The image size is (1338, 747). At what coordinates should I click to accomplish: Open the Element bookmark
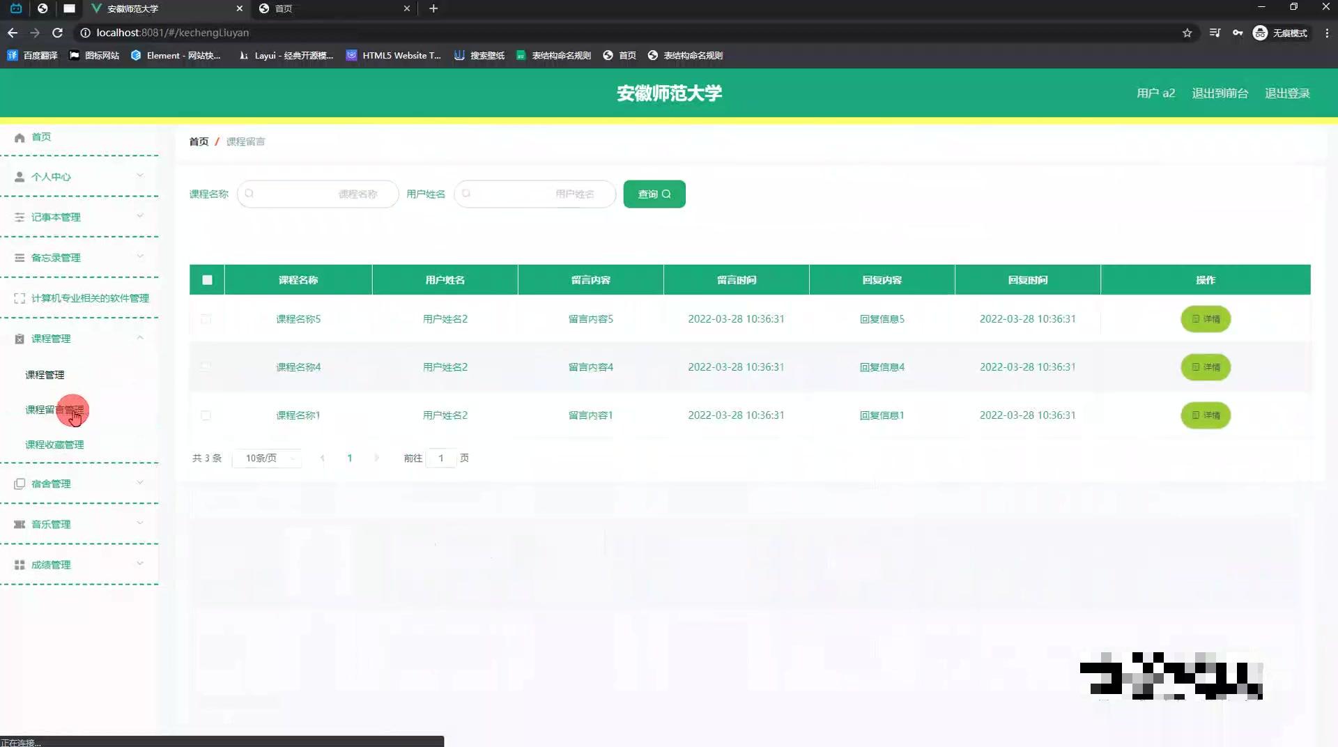pos(176,56)
